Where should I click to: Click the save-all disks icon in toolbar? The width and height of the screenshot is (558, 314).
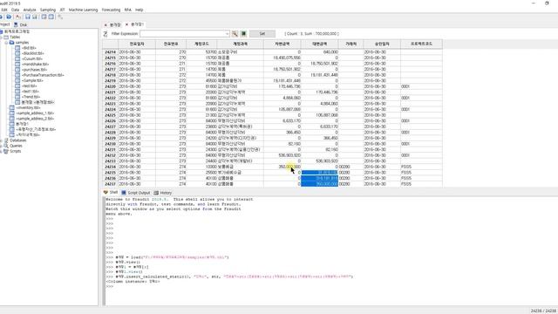coord(35,17)
